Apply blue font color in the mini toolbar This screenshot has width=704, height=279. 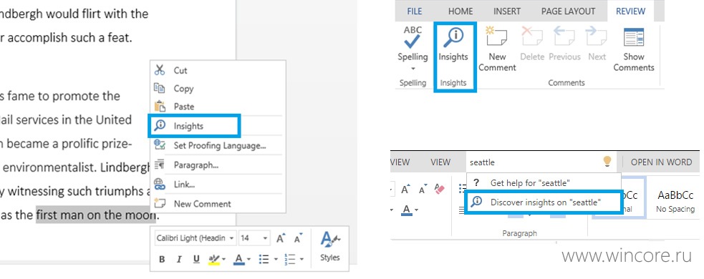[x=239, y=259]
